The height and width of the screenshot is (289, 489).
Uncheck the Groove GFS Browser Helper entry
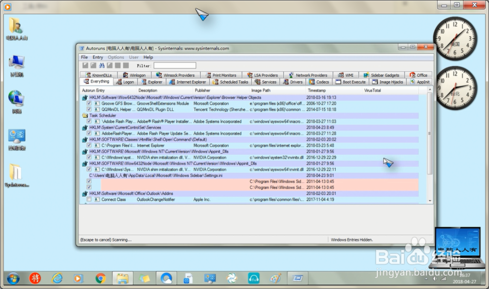(89, 103)
